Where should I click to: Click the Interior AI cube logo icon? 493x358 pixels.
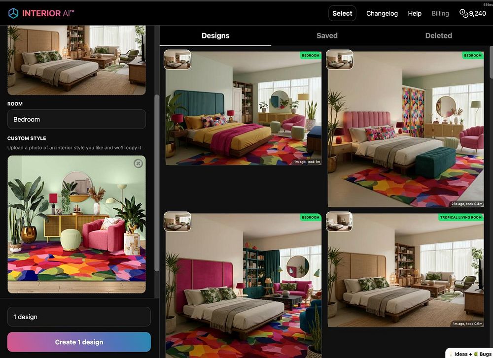13,13
